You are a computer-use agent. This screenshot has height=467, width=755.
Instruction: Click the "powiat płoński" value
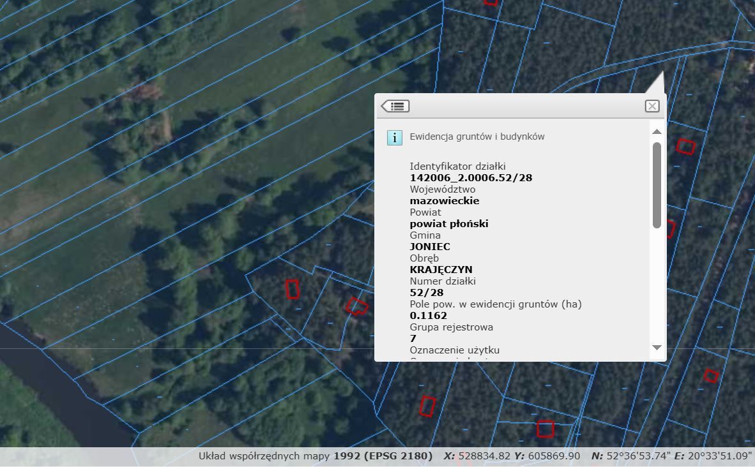(449, 224)
